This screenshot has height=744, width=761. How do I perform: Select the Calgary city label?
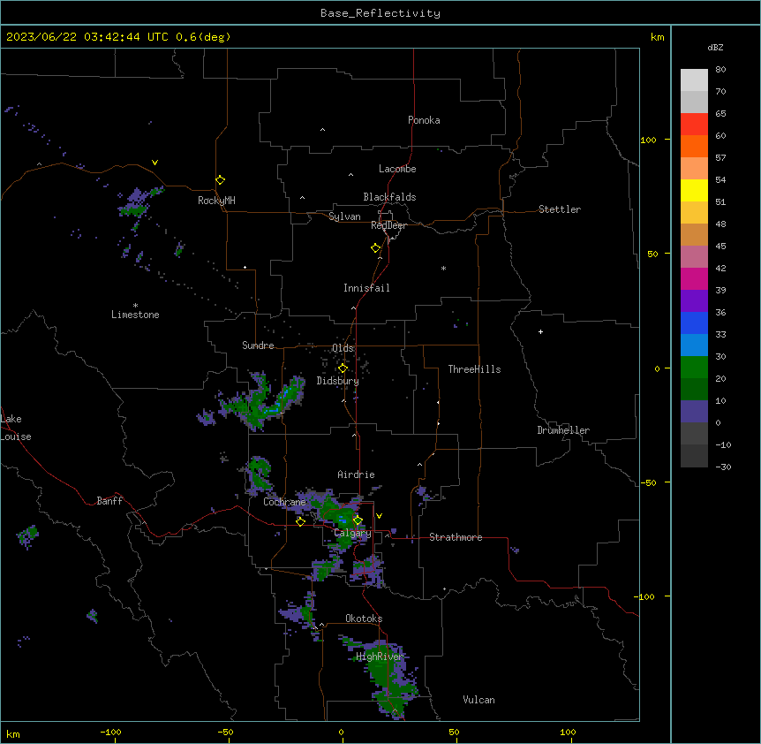pyautogui.click(x=352, y=533)
